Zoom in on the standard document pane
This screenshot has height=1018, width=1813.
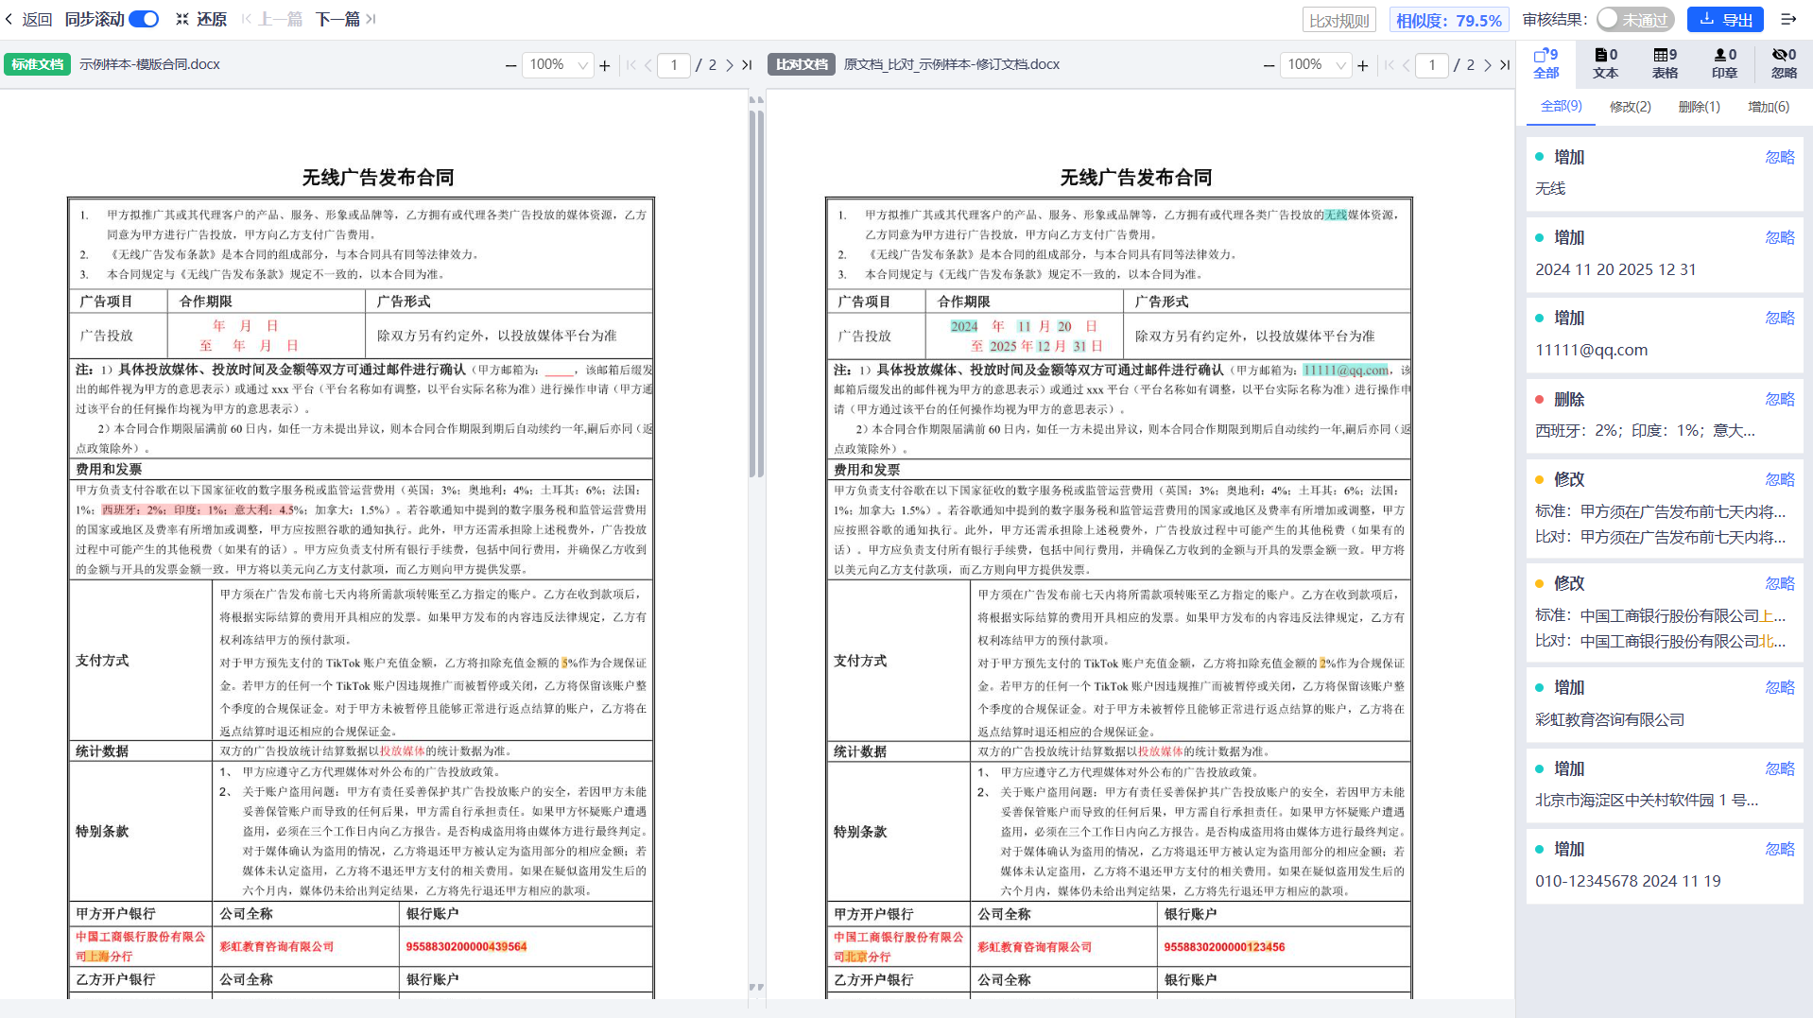point(604,65)
